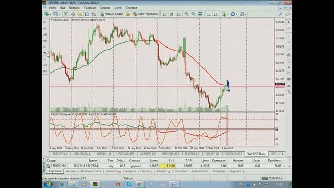Select the M15 timeframe button
Viewport: 334px width, 188px height.
(45, 34)
